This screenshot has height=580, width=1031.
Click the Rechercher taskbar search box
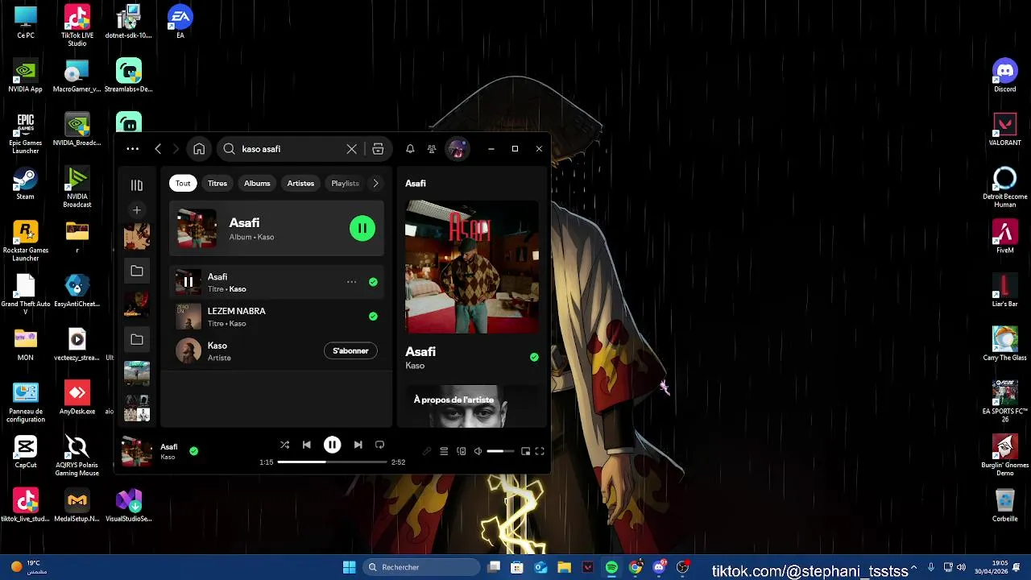[420, 567]
